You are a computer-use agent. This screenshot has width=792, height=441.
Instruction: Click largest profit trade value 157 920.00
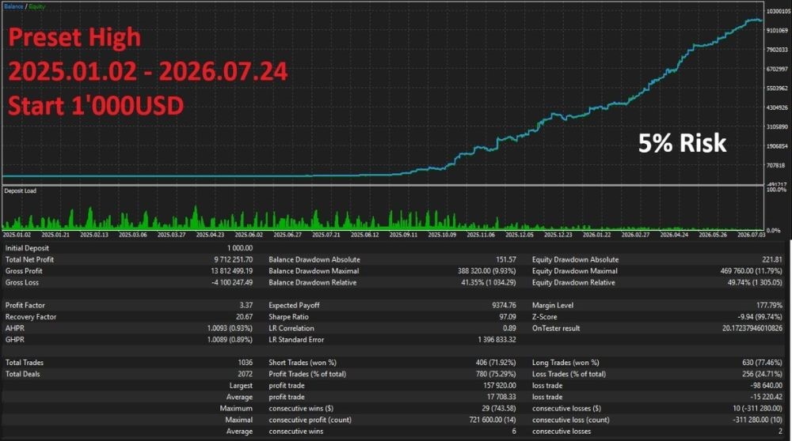(x=500, y=386)
